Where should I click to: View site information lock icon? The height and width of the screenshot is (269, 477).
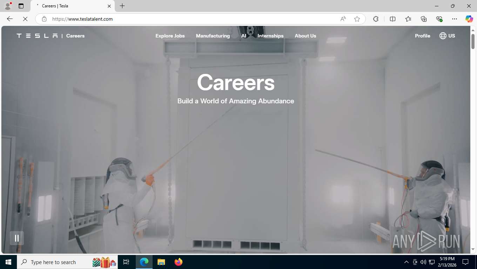click(44, 19)
